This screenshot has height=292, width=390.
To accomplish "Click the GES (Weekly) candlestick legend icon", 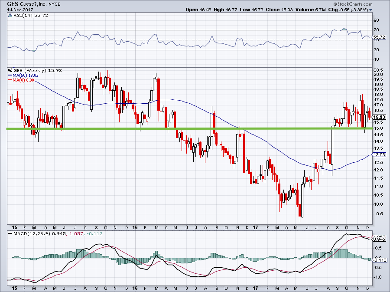I will tap(10, 70).
